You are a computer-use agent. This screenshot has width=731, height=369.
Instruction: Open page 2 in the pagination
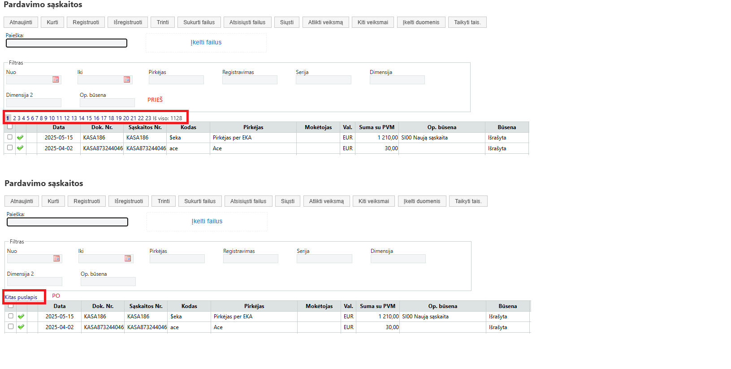[x=14, y=118]
